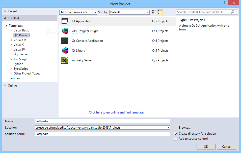The height and width of the screenshot is (153, 241).
Task: Click the ActiveQt Server icon
Action: pos(65,60)
